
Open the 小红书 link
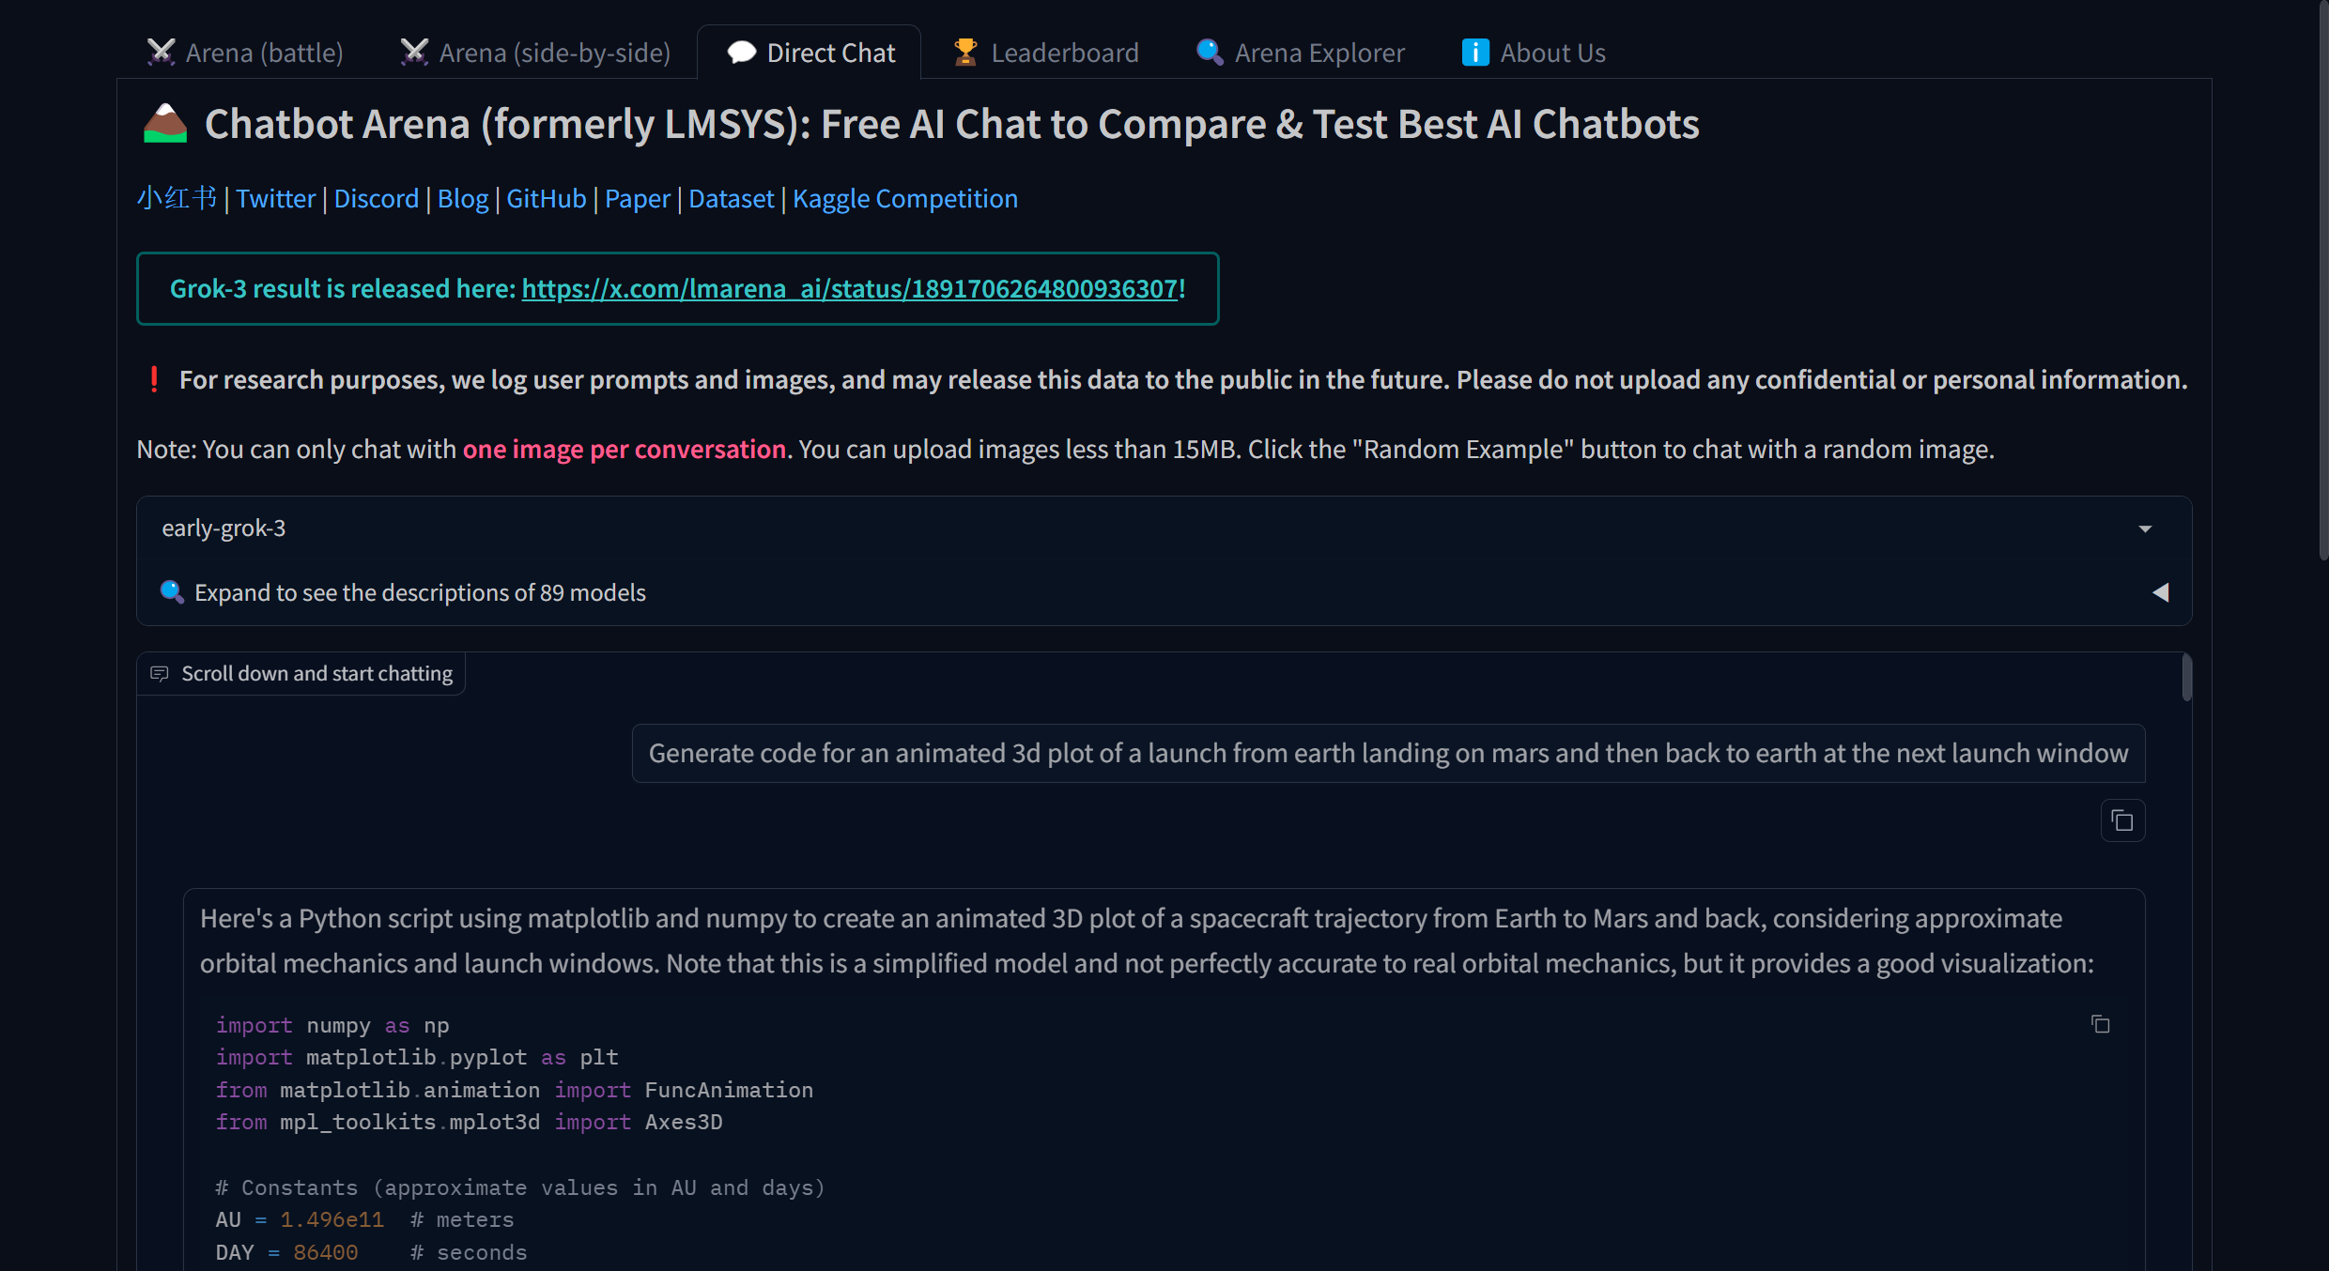[x=177, y=198]
